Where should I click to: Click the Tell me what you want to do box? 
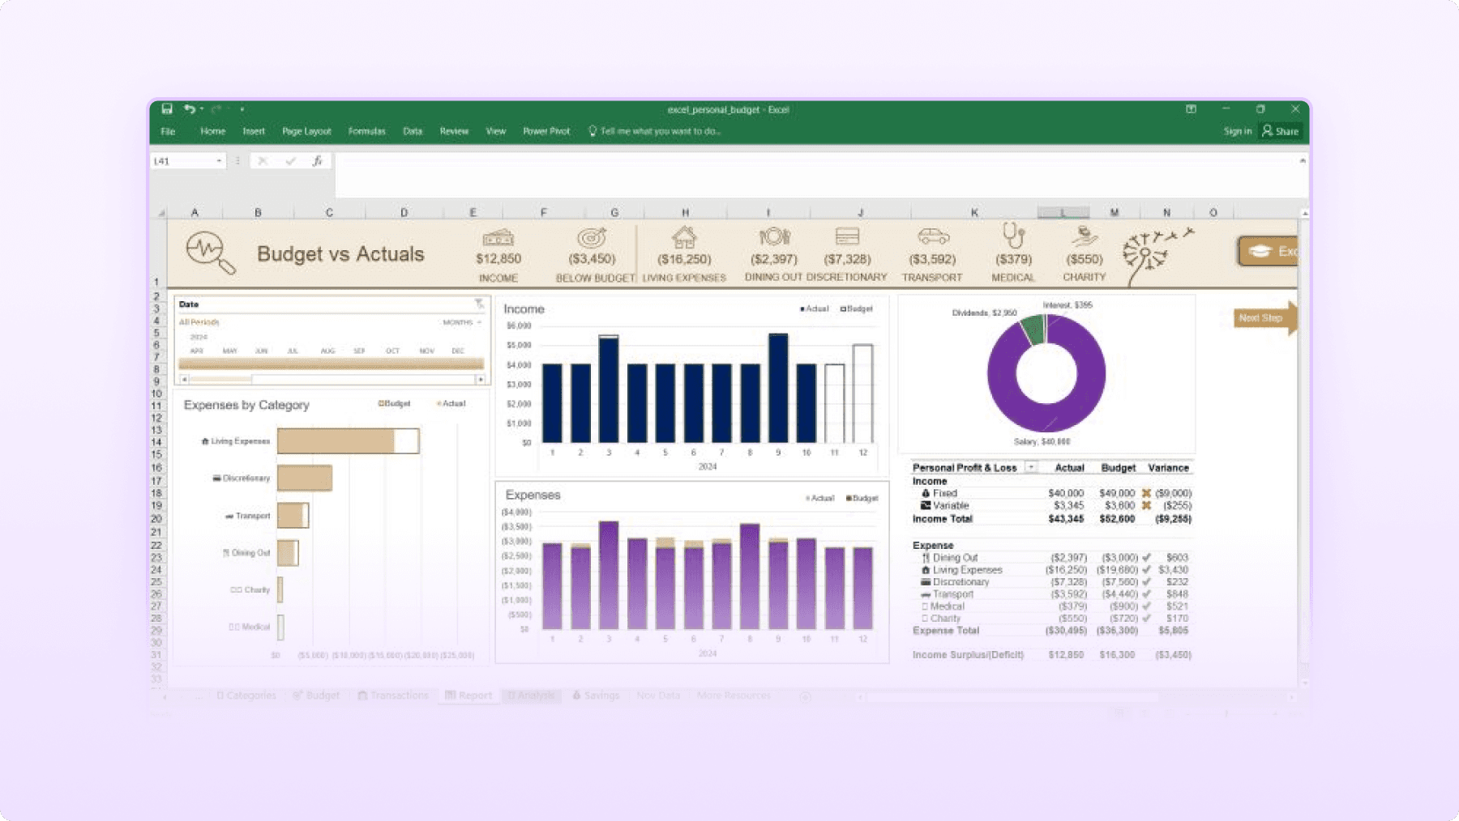coord(655,131)
